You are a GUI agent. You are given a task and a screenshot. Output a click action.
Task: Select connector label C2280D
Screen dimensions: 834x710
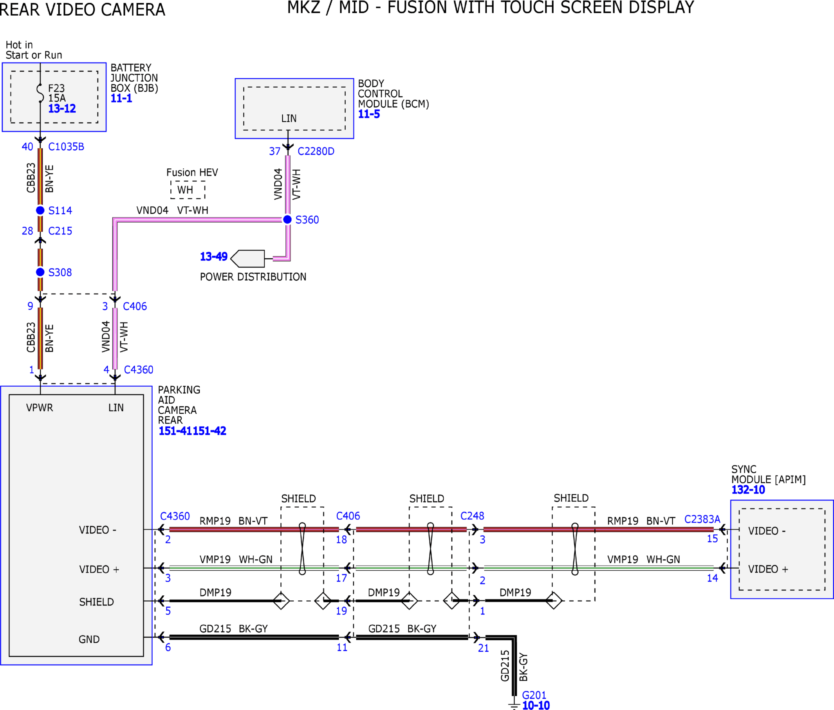click(316, 151)
